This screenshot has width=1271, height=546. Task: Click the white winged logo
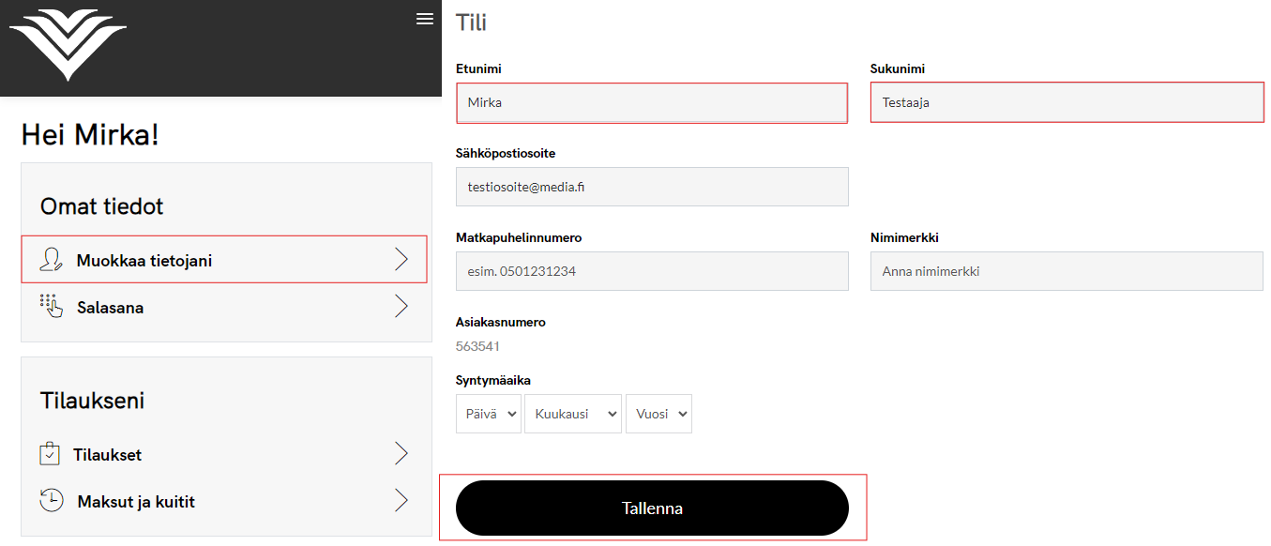[x=68, y=43]
